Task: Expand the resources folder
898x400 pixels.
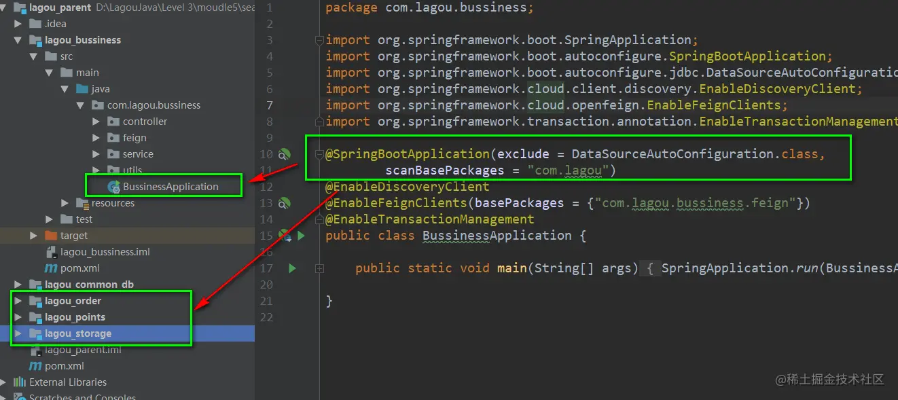Action: 65,203
